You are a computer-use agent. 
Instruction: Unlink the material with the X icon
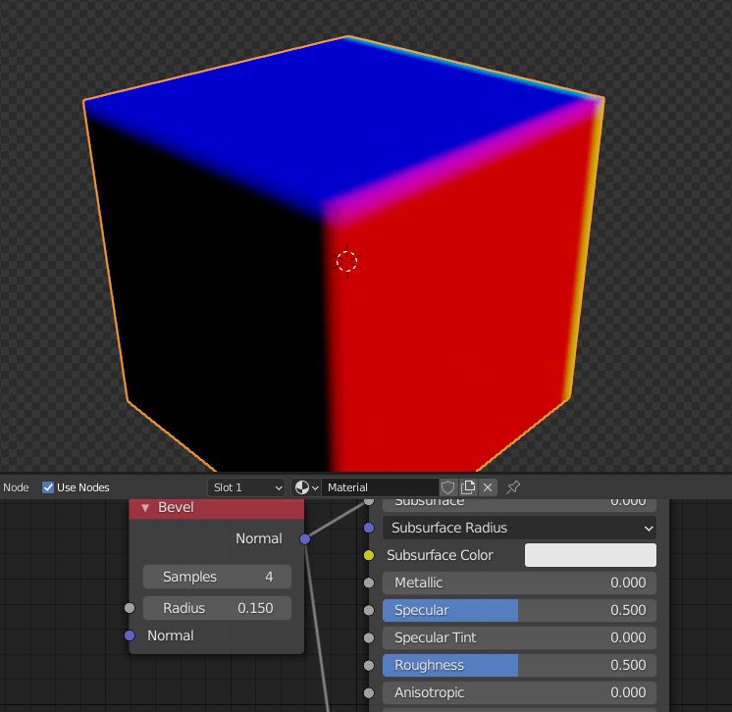[488, 487]
